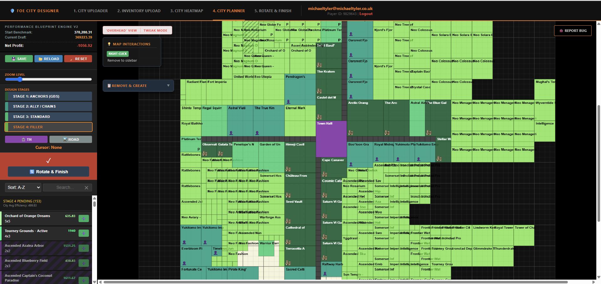Select the Castel del M building tile
Viewport: 601px width, 284px height.
point(329,108)
